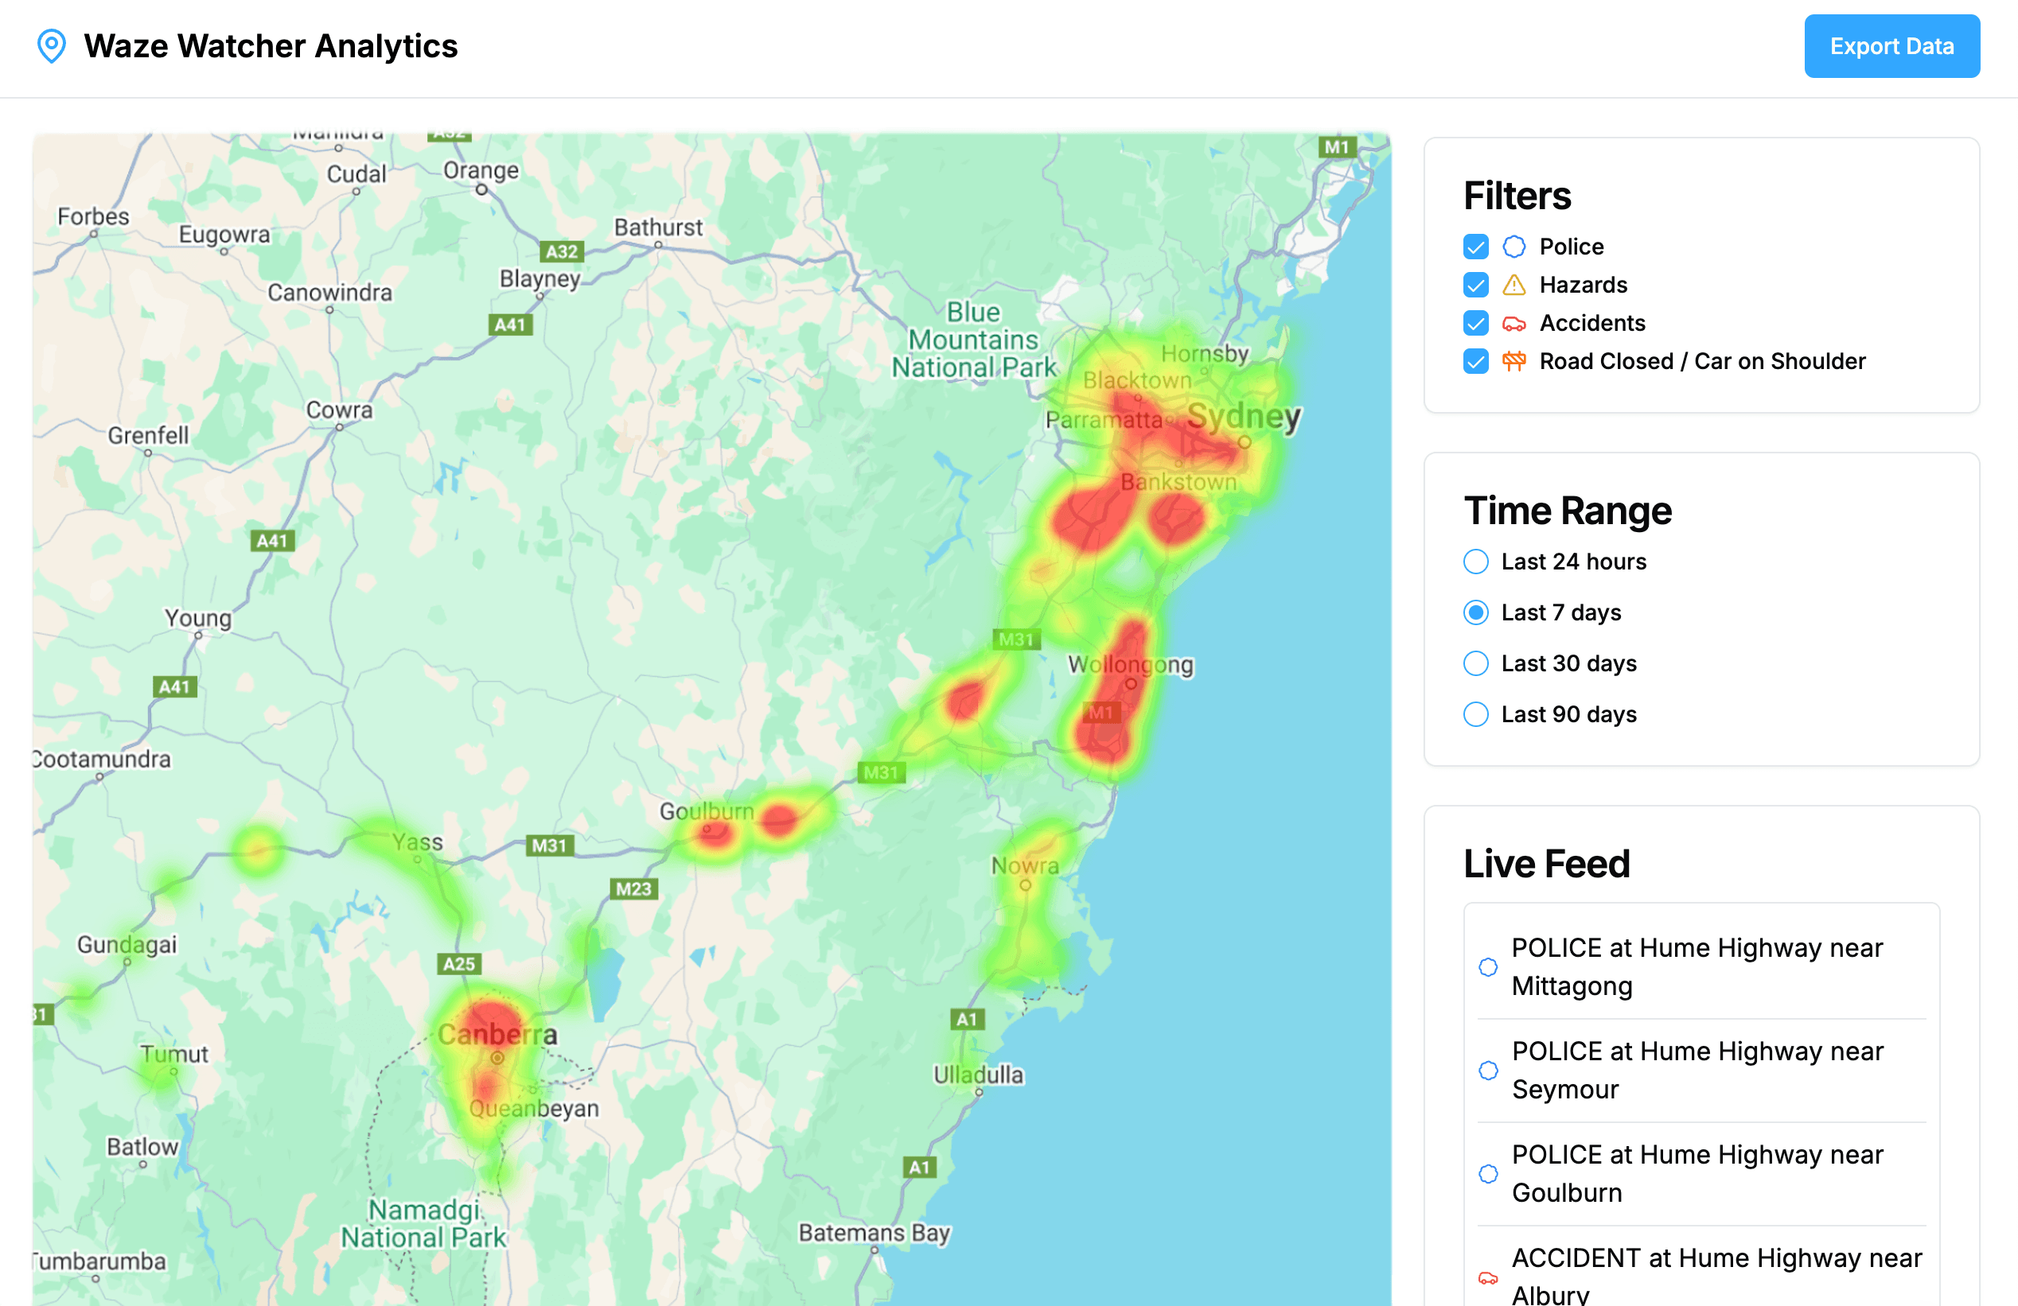Click the Export Data button

[1891, 47]
